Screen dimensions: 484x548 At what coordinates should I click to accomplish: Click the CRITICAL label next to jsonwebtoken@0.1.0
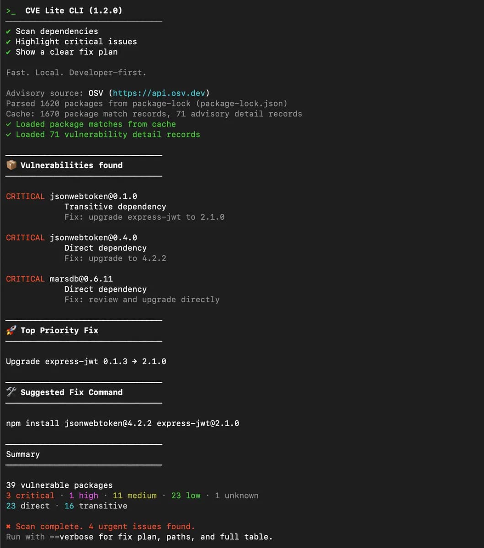point(25,196)
